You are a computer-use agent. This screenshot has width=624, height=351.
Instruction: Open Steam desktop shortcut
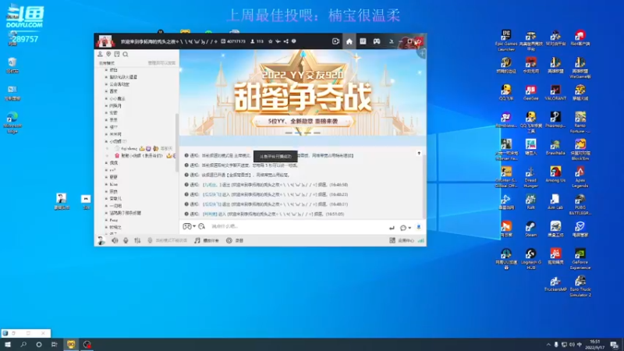(530, 229)
